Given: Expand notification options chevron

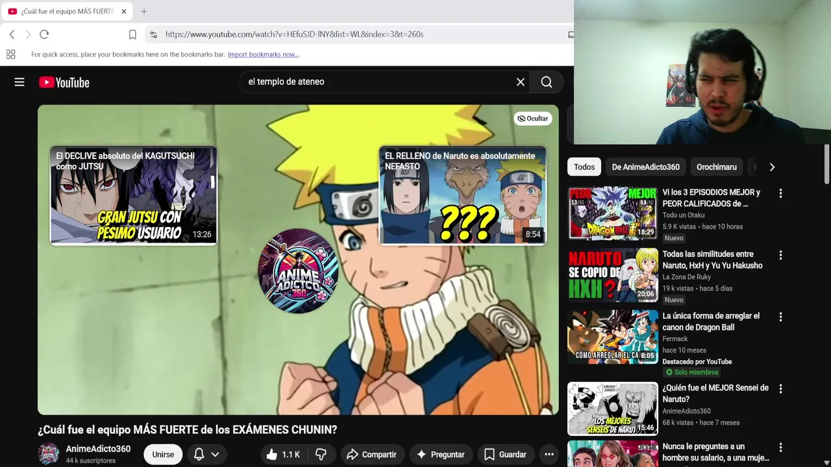Looking at the screenshot, I should 215,455.
